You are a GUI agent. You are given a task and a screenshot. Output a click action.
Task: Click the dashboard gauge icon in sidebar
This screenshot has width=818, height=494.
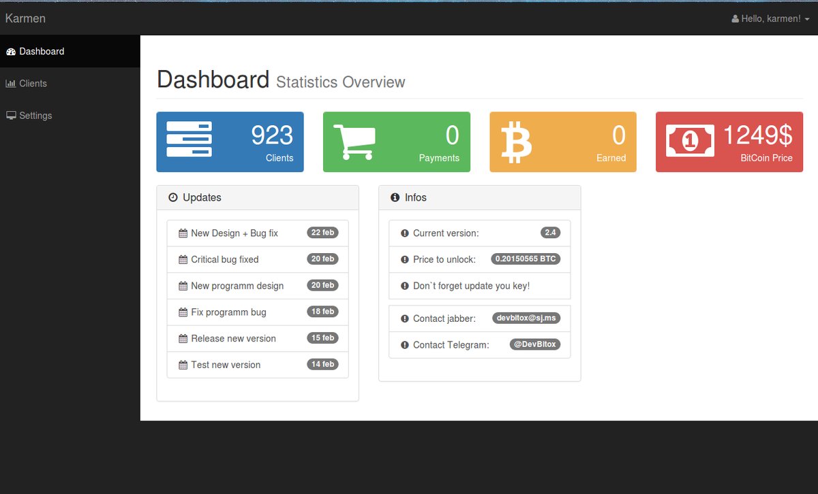10,52
